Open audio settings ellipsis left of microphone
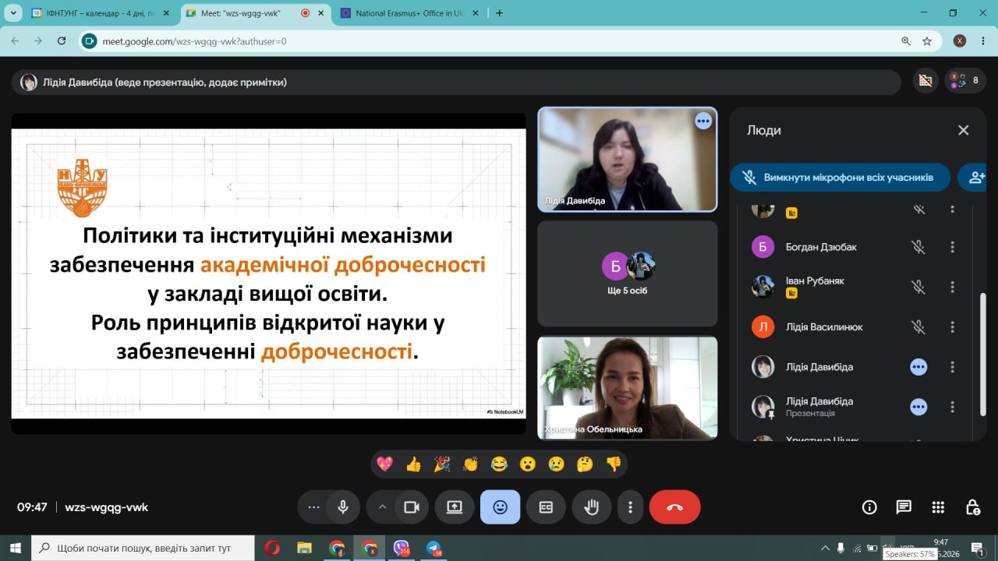Viewport: 998px width, 561px height. (313, 507)
